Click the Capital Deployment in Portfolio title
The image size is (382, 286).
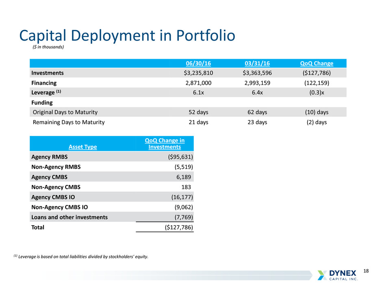tap(127, 36)
